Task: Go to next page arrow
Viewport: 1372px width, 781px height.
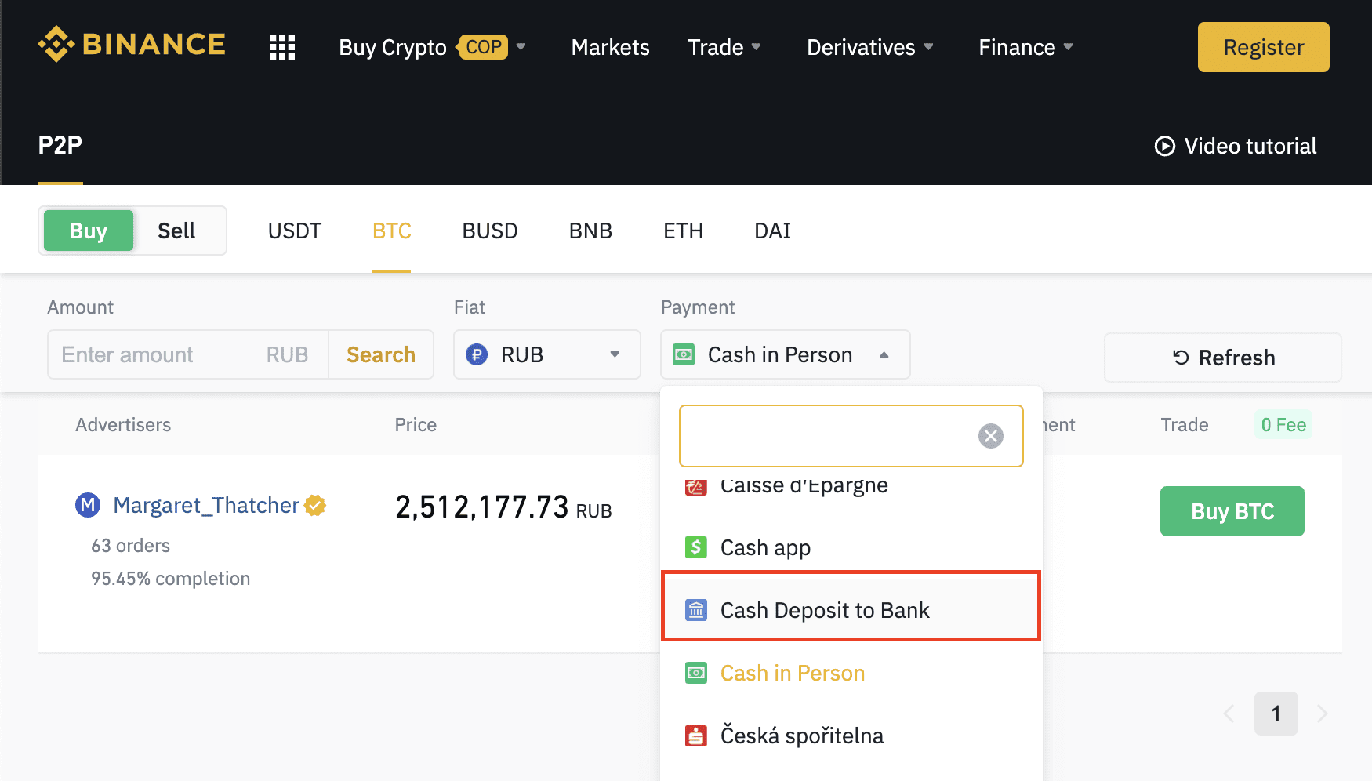Action: coord(1323,714)
